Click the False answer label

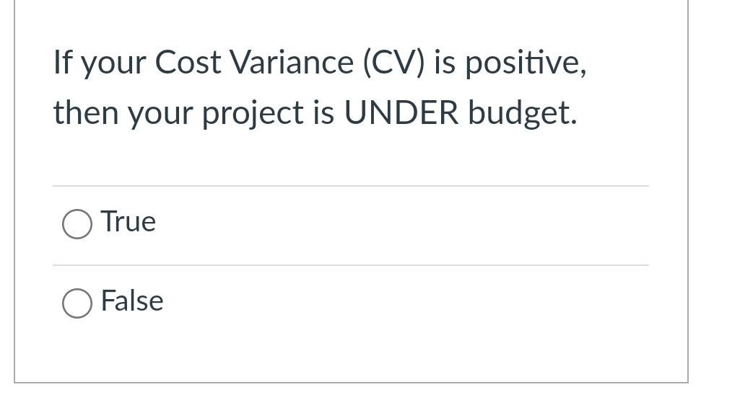pos(132,301)
